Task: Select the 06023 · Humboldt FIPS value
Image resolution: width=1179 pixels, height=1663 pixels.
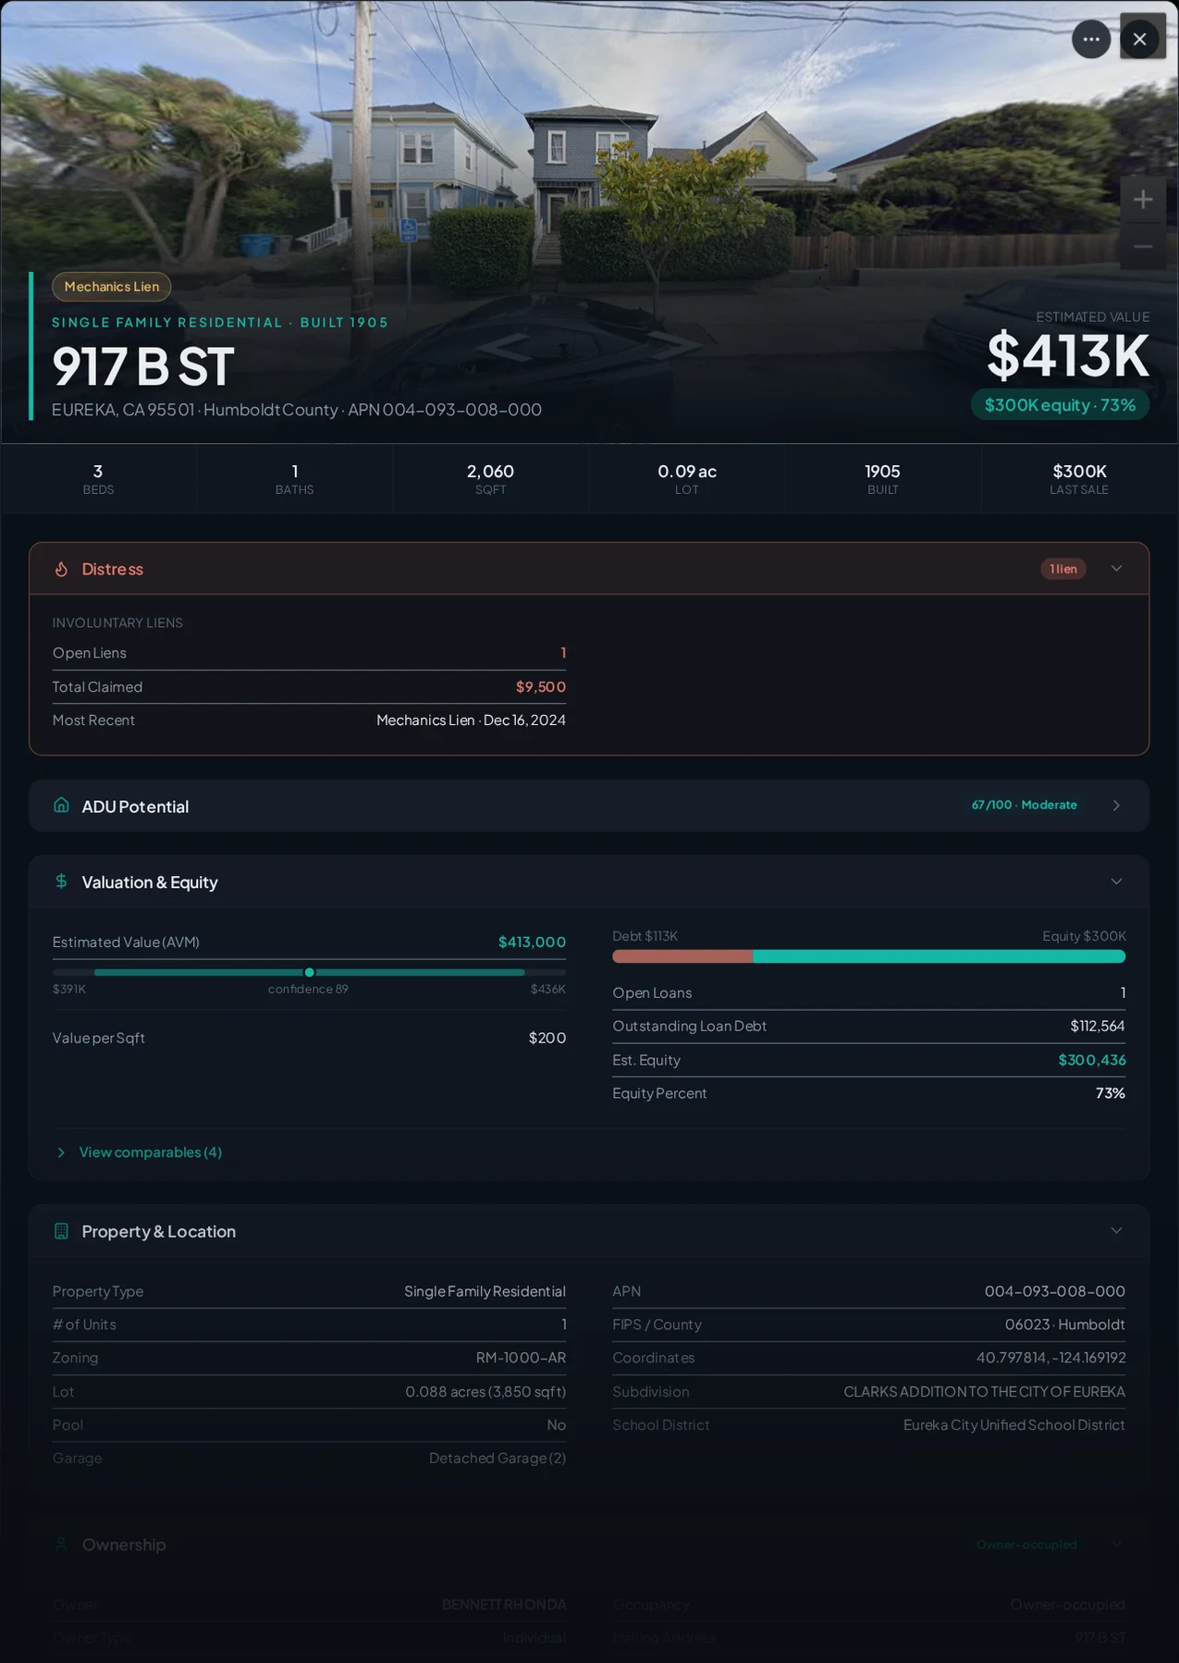Action: [1065, 1324]
